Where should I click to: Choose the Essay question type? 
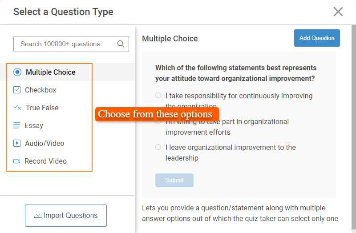[34, 125]
